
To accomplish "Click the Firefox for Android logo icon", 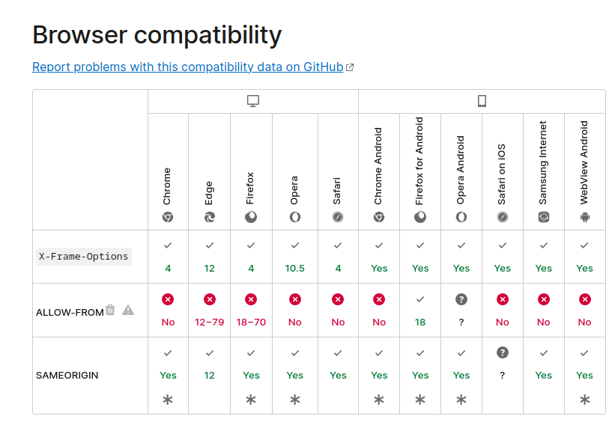I will click(420, 217).
